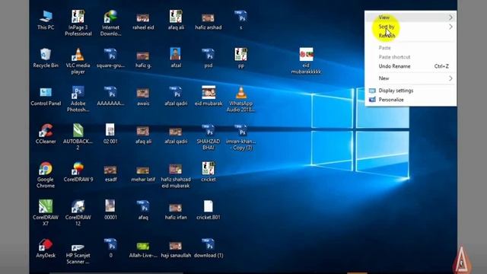The height and width of the screenshot is (274, 487).
Task: Click the greyed Paste menu entry
Action: click(411, 48)
